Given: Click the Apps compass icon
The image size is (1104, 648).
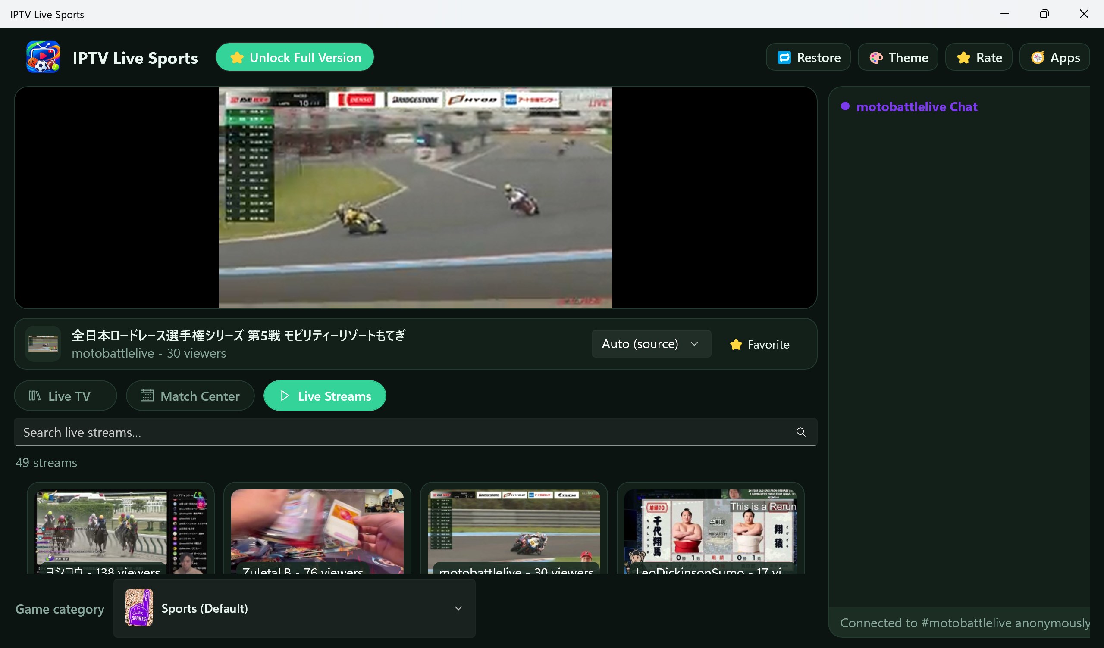Looking at the screenshot, I should 1038,57.
